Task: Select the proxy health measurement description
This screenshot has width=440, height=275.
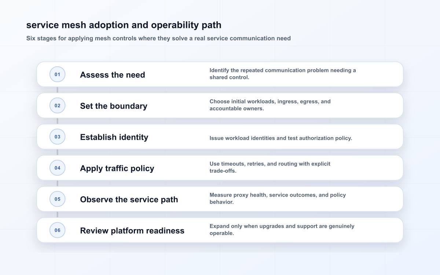Action: point(278,198)
